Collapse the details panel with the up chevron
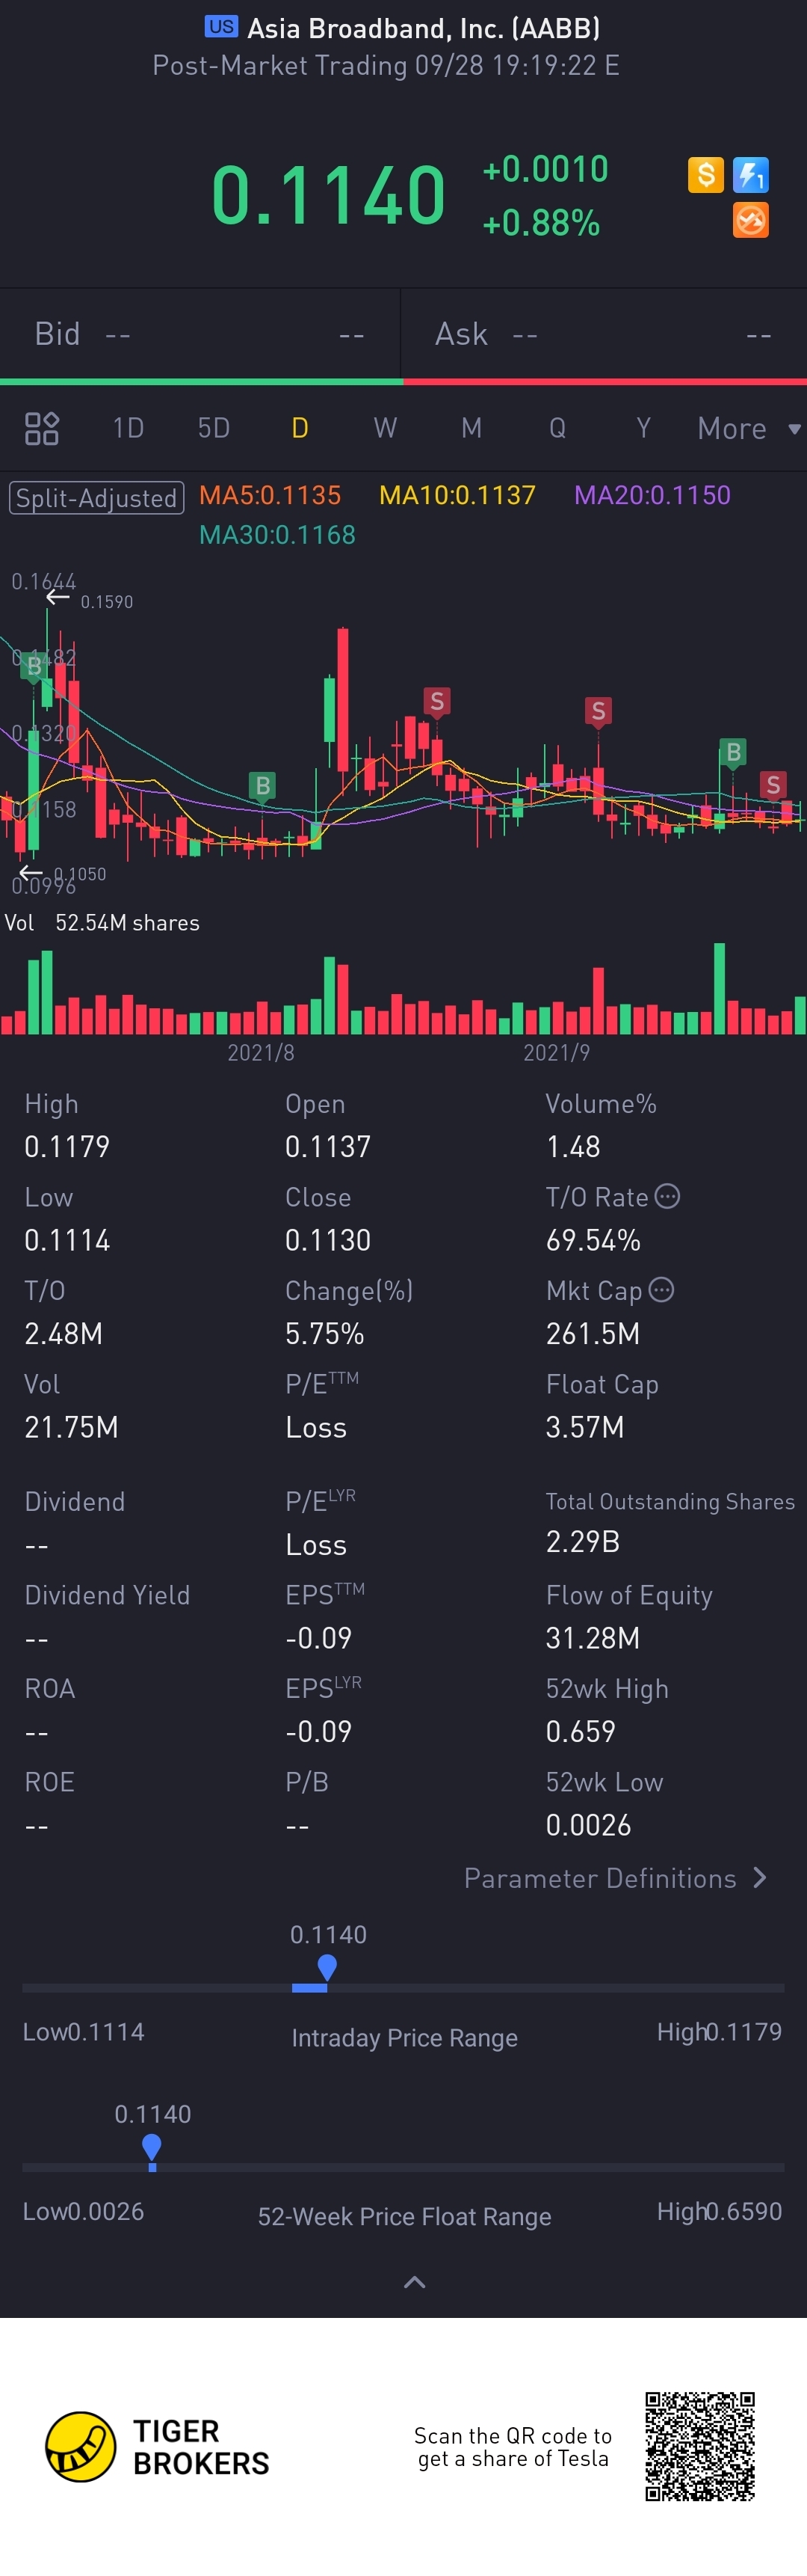Image resolution: width=807 pixels, height=2576 pixels. pos(415,2282)
